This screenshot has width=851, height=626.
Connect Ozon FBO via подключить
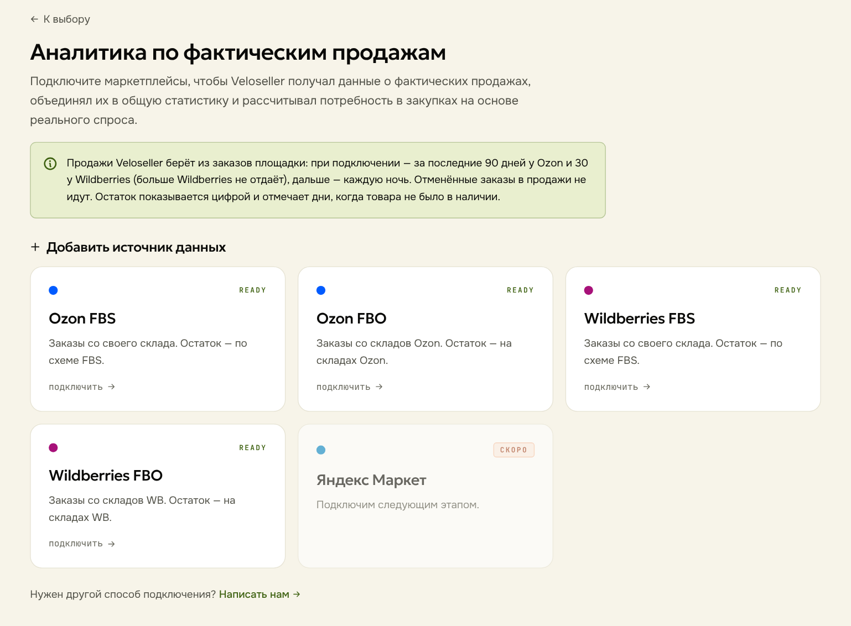pyautogui.click(x=350, y=387)
